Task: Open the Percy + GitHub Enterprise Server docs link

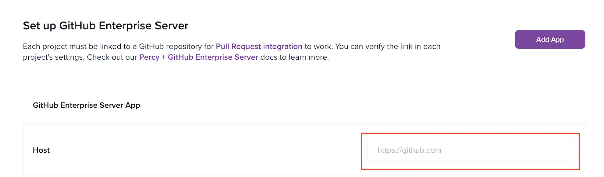Action: coord(198,57)
